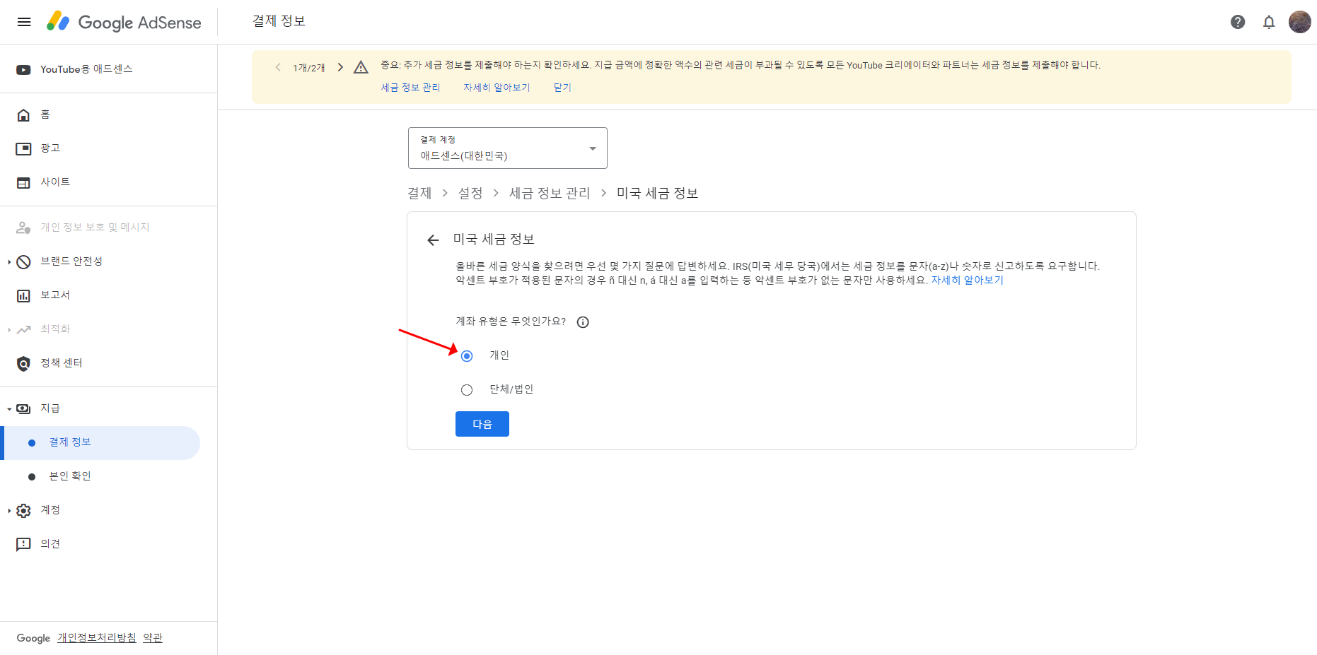Click the 보고서 reports chart icon
The height and width of the screenshot is (655, 1317).
point(23,295)
